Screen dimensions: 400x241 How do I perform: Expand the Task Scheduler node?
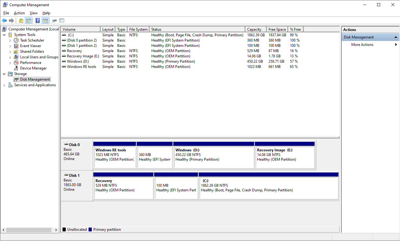pos(10,40)
